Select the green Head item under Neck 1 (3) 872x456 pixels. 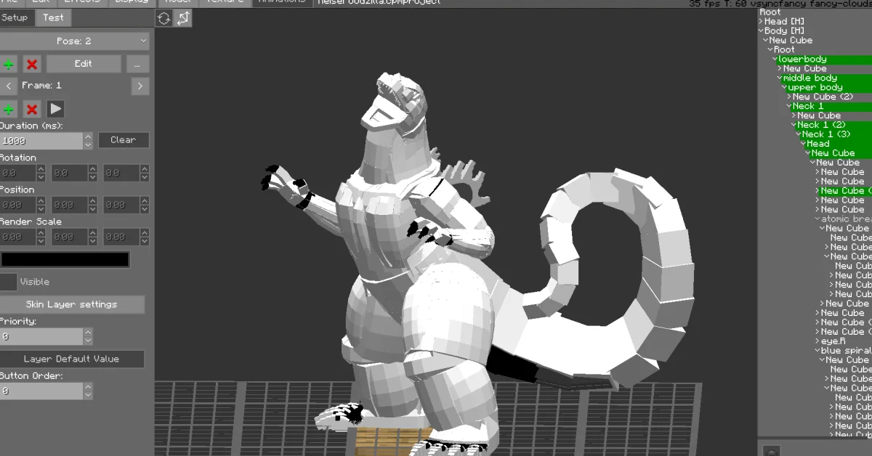pyautogui.click(x=818, y=144)
